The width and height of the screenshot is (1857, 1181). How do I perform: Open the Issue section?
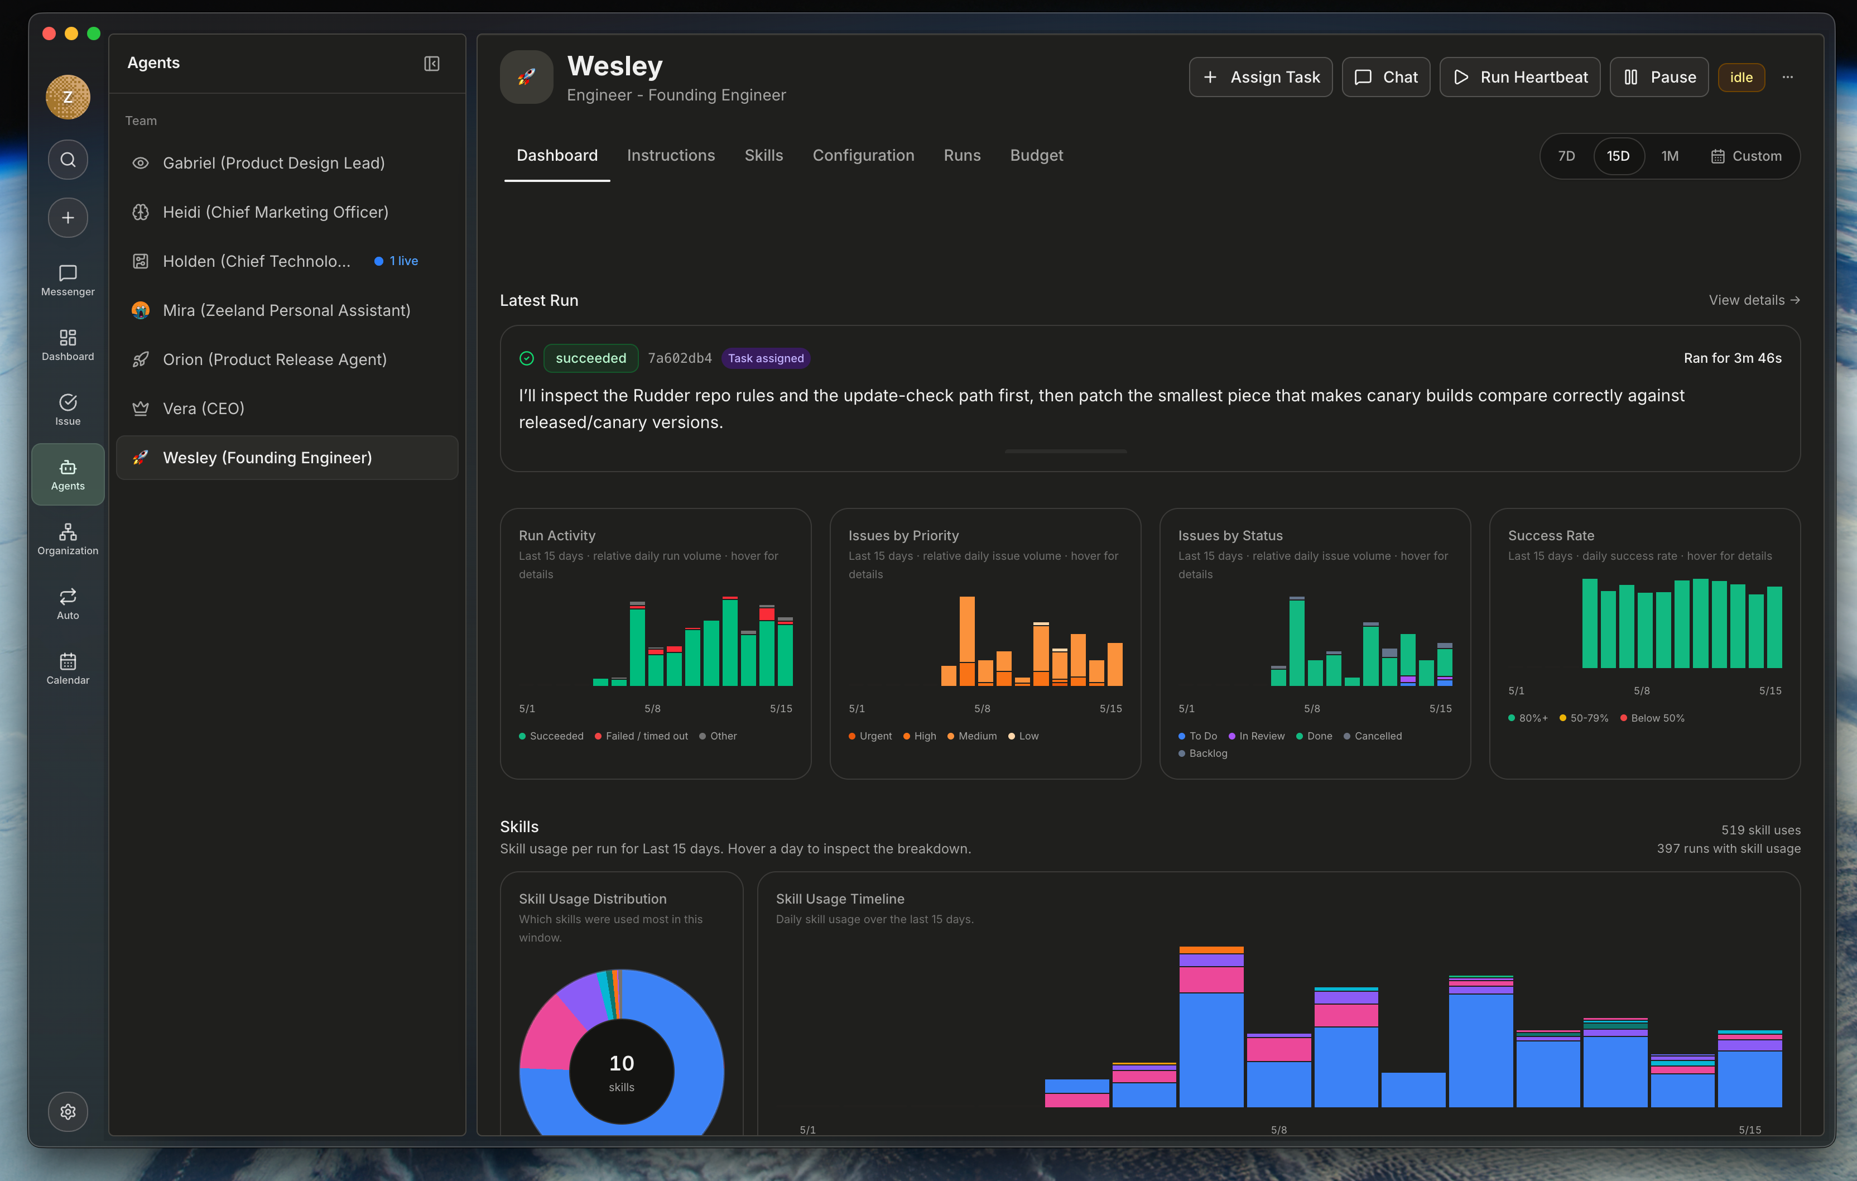(x=68, y=410)
